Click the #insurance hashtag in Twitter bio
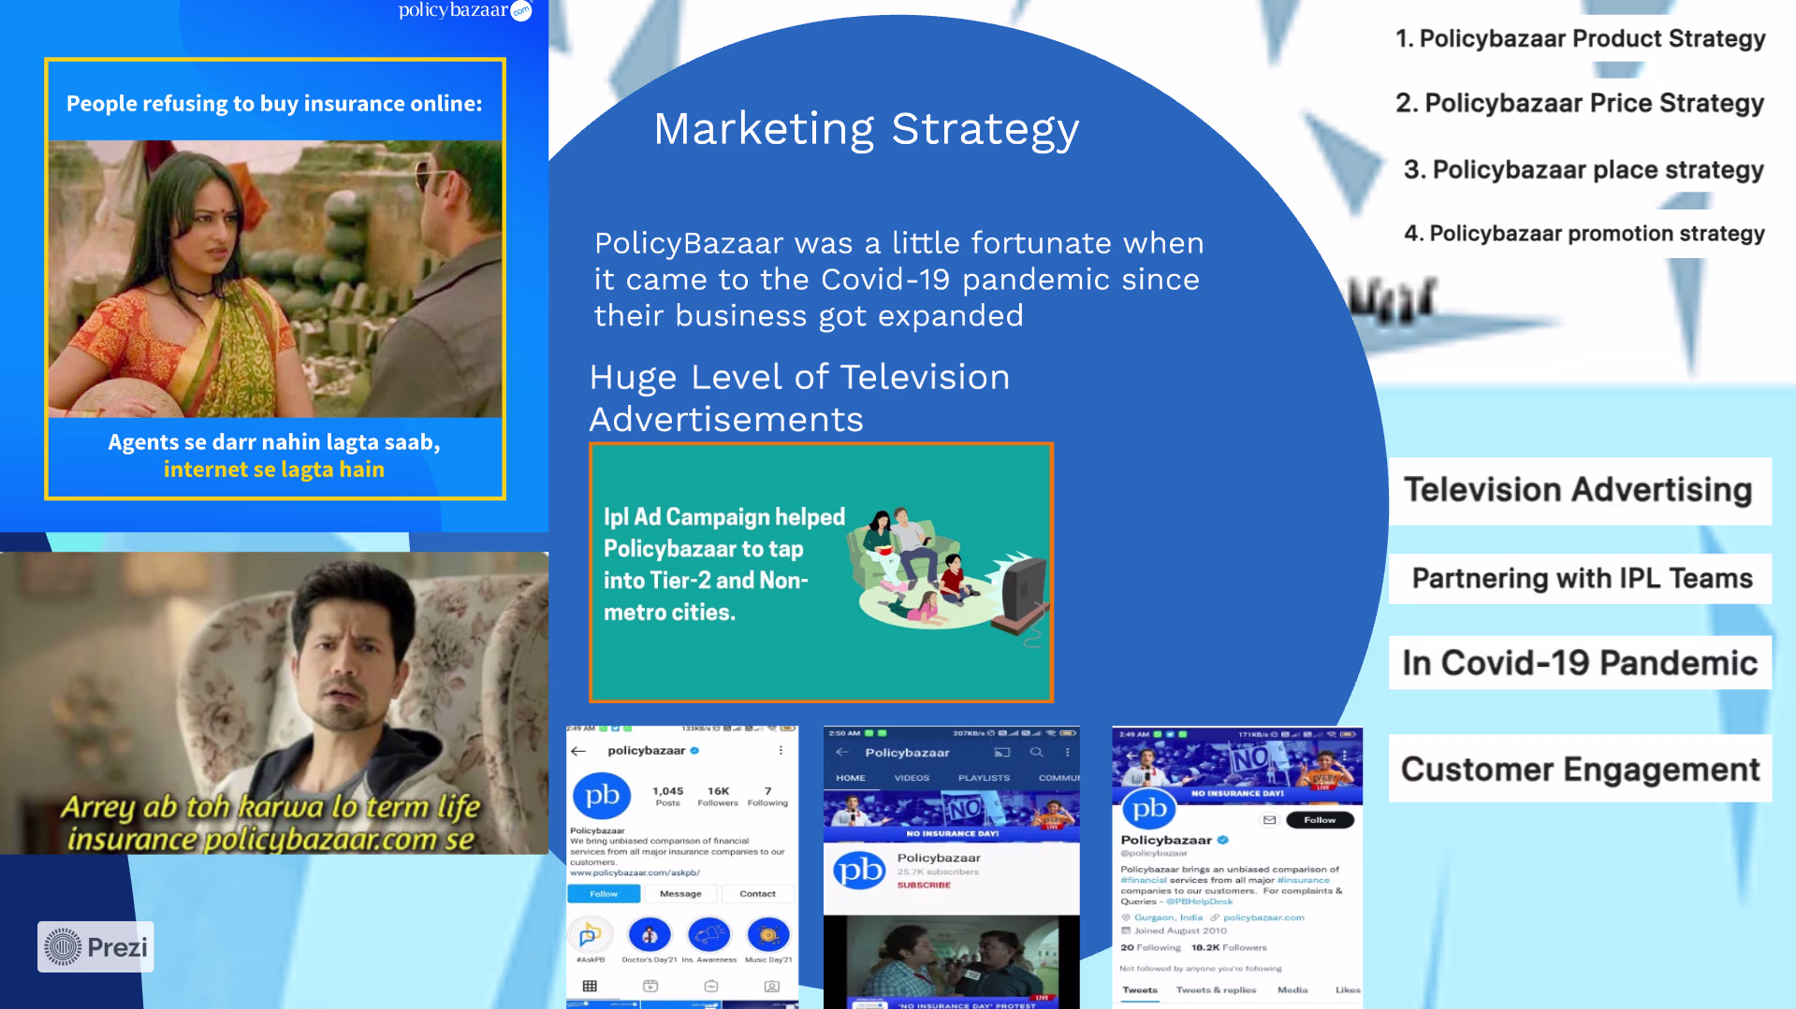The height and width of the screenshot is (1009, 1796). click(x=1304, y=880)
